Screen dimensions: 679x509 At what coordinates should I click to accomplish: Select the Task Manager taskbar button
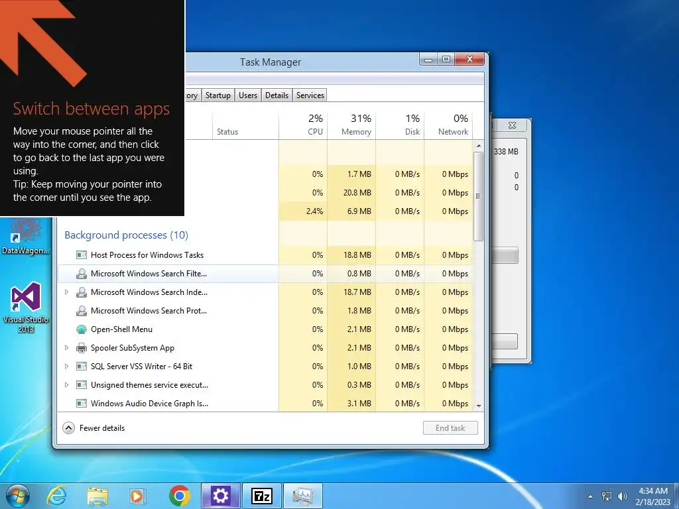point(302,496)
